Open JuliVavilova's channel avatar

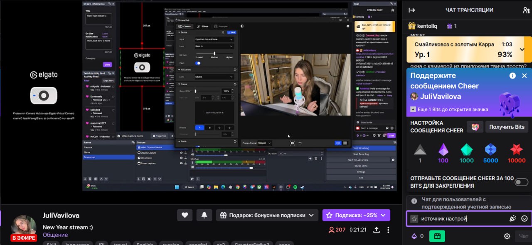[24, 227]
